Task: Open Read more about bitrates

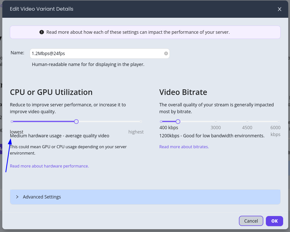Action: (184, 147)
